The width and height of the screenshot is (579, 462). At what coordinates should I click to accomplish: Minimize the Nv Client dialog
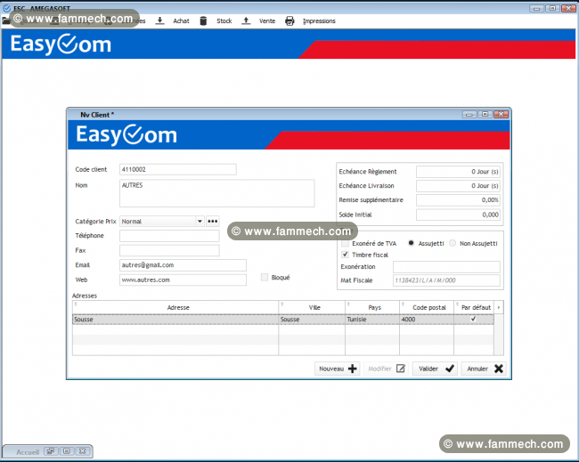coord(469,115)
